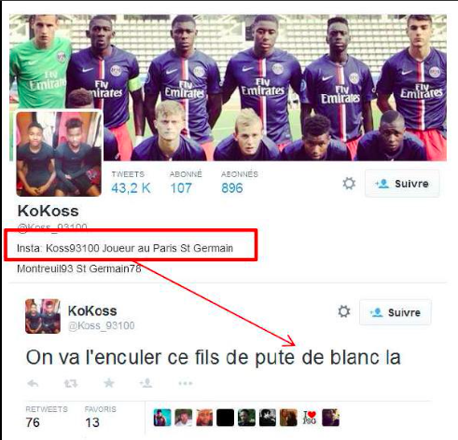The height and width of the screenshot is (440, 458).
Task: Open the Abonnés 896 followers tab
Action: click(x=240, y=183)
